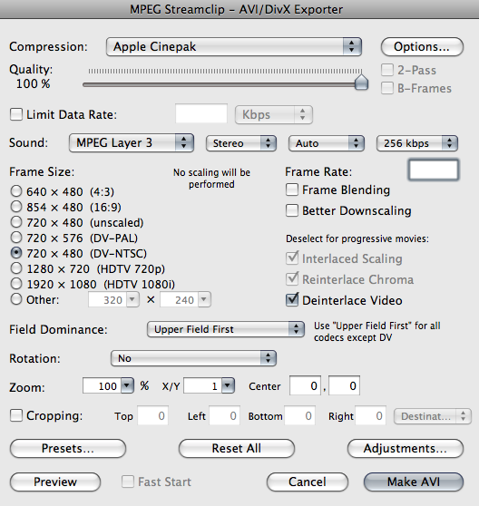Click the Reset All button

coord(237,448)
